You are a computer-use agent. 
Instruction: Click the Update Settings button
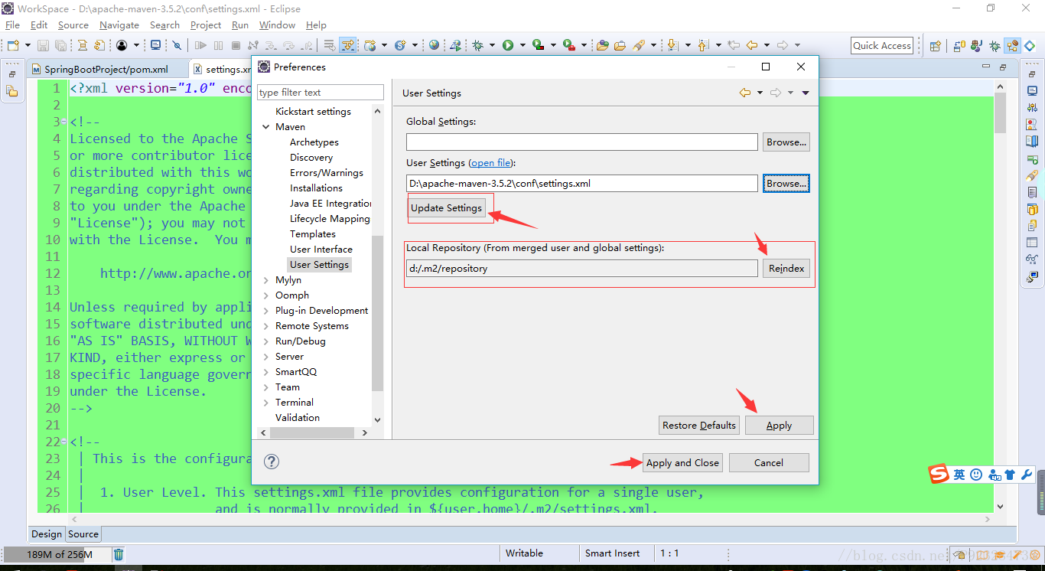447,208
